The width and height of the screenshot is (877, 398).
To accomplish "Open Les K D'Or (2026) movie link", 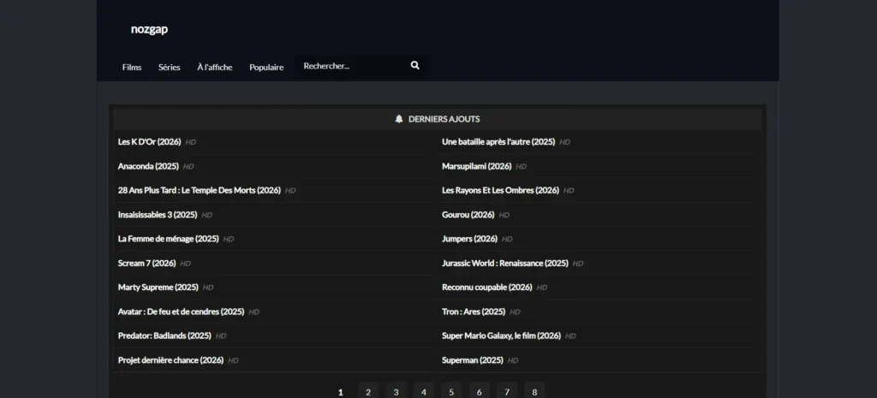I will point(149,142).
